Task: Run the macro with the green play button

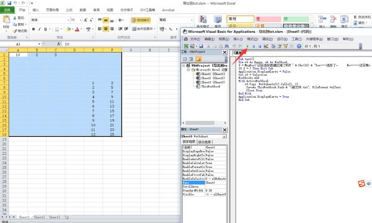Action: click(247, 46)
